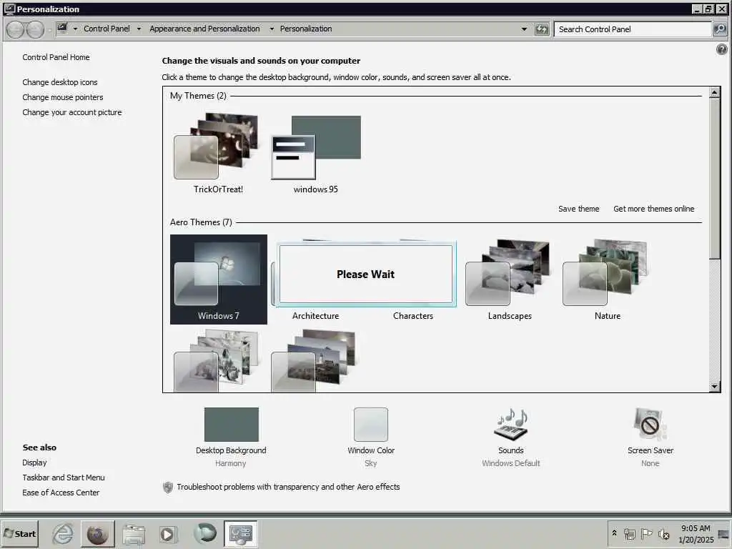
Task: Expand arrow before Control Panel breadcrumb
Action: point(75,29)
